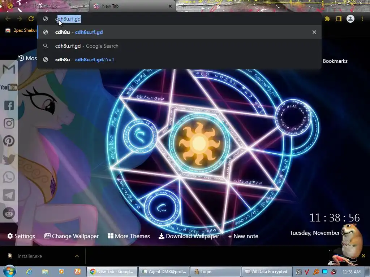
Task: Click Download Wallpaper
Action: (x=189, y=236)
